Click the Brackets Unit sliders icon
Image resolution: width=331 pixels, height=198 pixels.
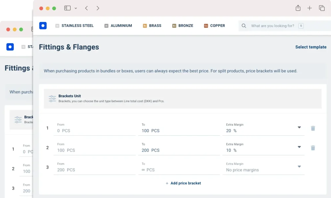52,98
